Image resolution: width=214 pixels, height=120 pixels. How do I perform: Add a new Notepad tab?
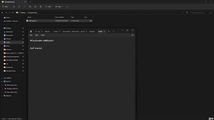pos(114,31)
